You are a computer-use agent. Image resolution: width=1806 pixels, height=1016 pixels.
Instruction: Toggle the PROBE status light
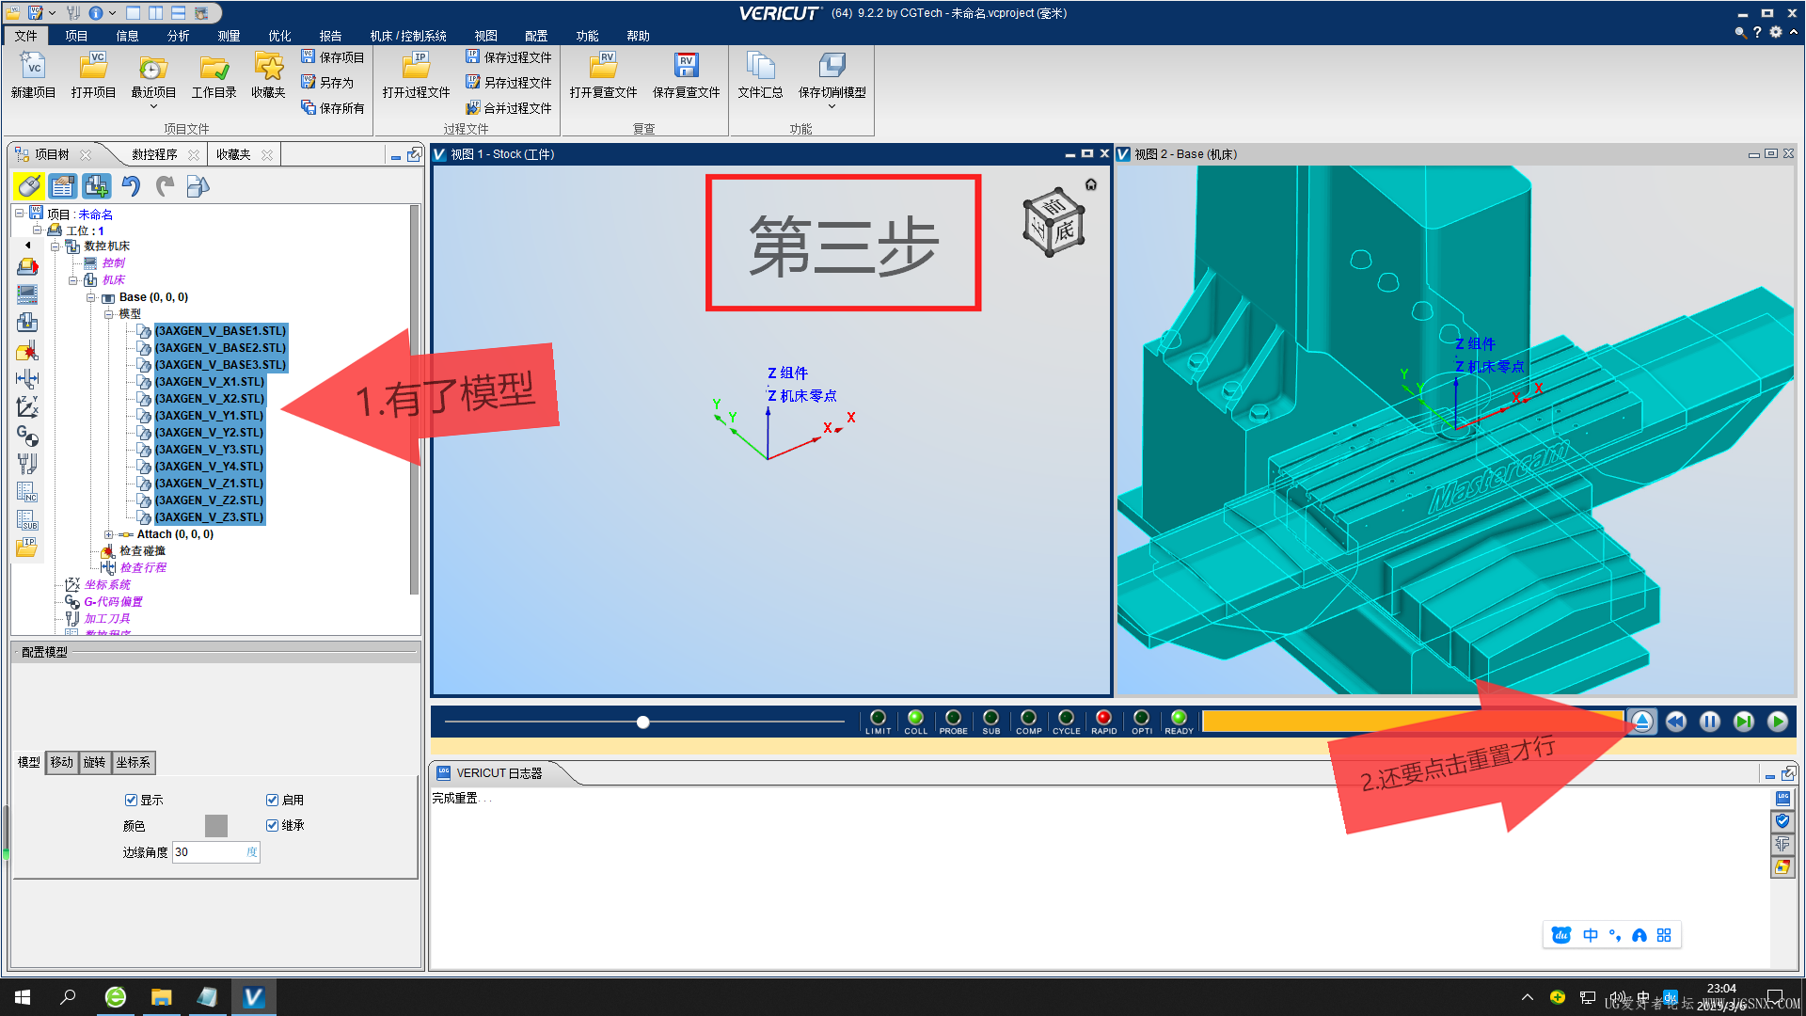coord(953,718)
